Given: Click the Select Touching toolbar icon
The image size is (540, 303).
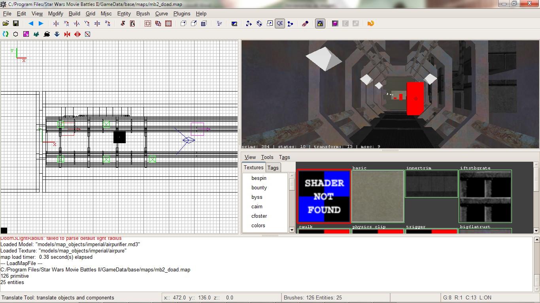Looking at the screenshot, I should click(x=123, y=24).
